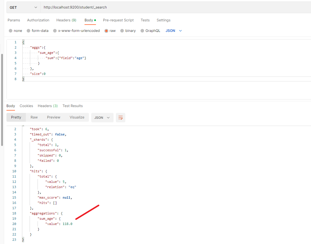Viewport: 311px width, 244px height.
Task: Select the request Body tab
Action: [90, 20]
